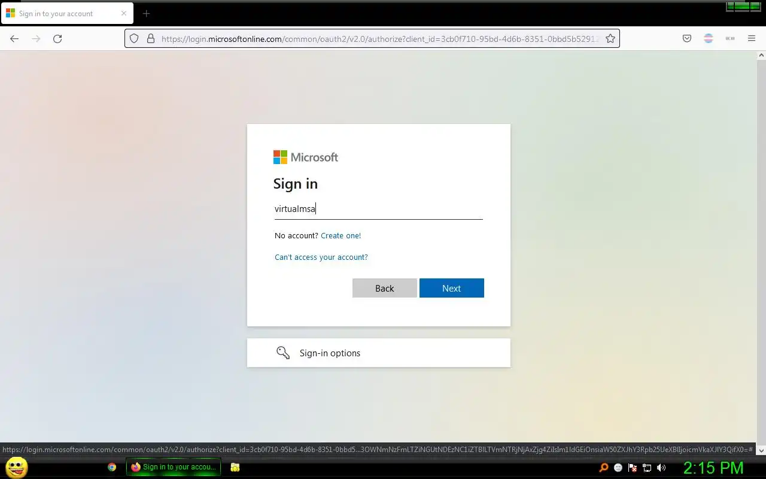Viewport: 766px width, 479px height.
Task: Click the 2:15 PM clock
Action: 713,468
